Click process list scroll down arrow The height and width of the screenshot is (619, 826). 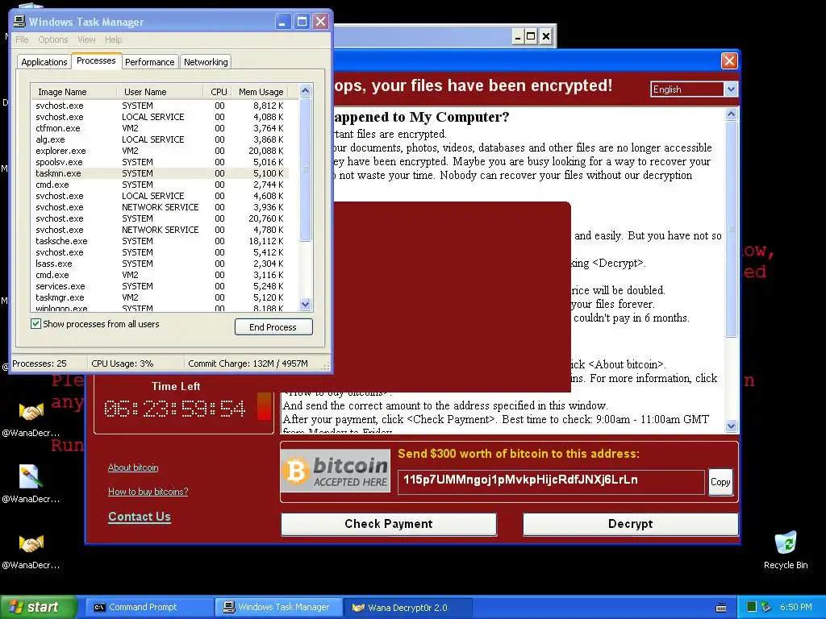click(306, 304)
